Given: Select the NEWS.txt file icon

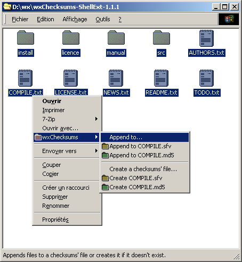Looking at the screenshot, I should click(x=116, y=78).
